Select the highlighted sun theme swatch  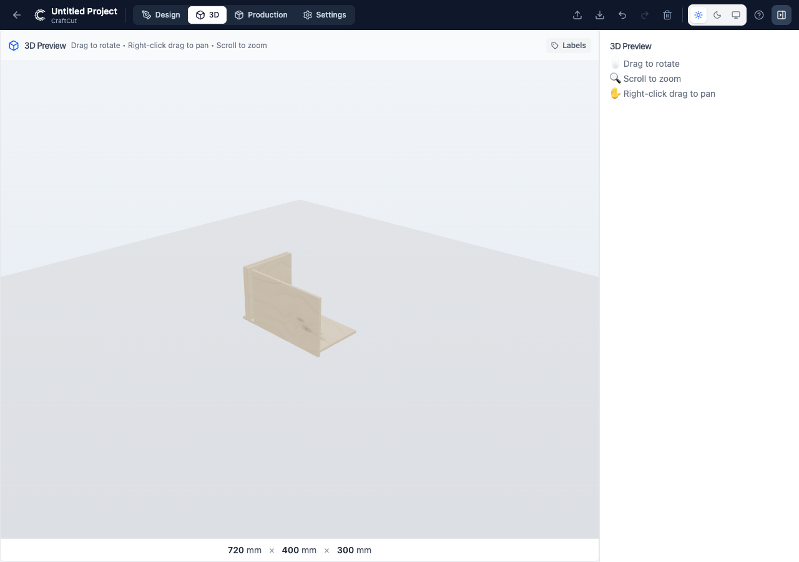(x=698, y=14)
